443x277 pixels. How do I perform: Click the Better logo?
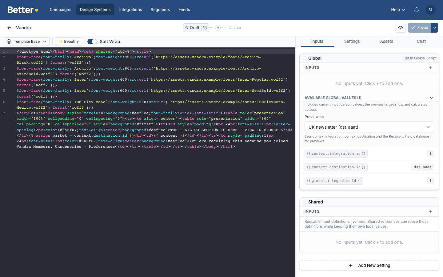23,10
